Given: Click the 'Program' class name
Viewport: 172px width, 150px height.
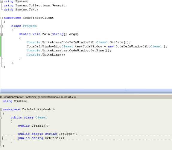Looking at the screenshot, I should point(30,26).
